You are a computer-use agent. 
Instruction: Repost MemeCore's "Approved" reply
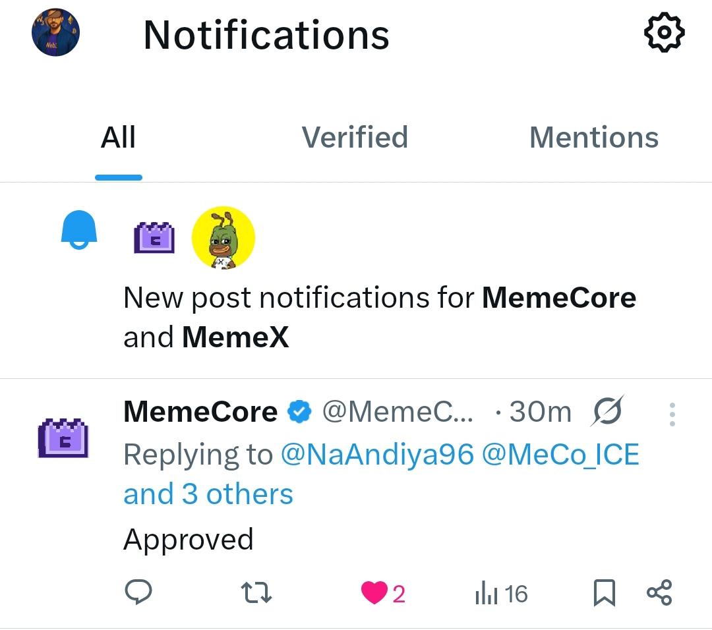(256, 592)
